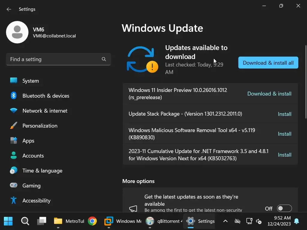307x230 pixels.
Task: Toggle Get the latest updates switch
Action: pos(284,208)
